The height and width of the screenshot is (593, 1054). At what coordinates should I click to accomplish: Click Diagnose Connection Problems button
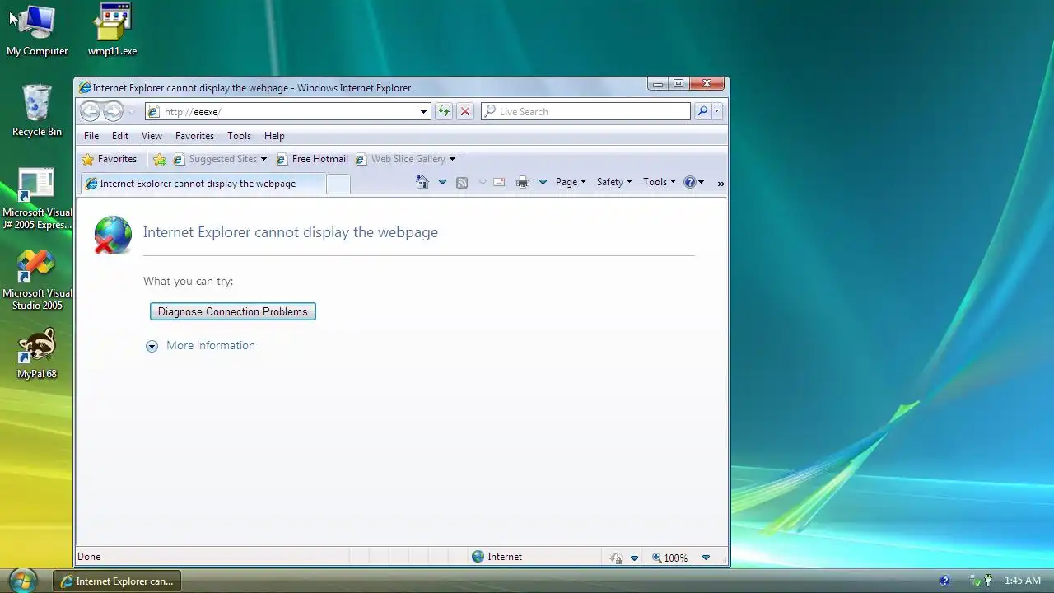pyautogui.click(x=233, y=311)
